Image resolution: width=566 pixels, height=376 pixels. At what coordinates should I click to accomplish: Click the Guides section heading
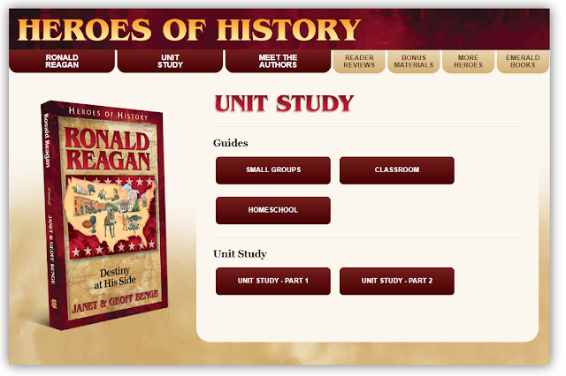pos(231,143)
